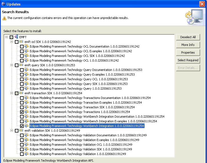
Task: Click the Deselect All button
Action: tap(188, 37)
